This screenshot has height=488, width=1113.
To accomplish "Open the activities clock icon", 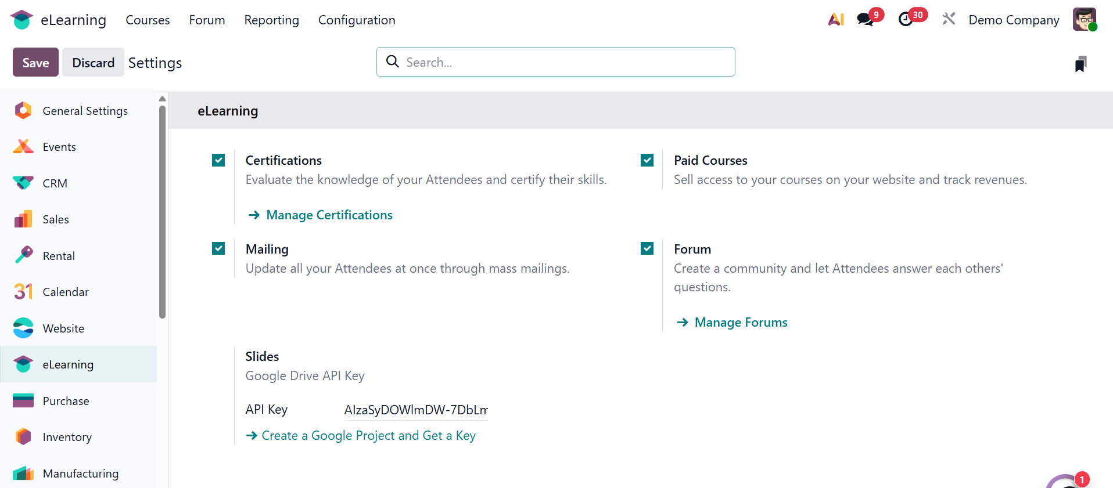I will [x=906, y=20].
